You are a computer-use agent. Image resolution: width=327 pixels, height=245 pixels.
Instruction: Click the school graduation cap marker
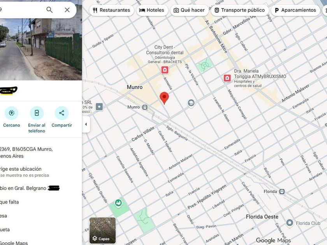pyautogui.click(x=191, y=103)
